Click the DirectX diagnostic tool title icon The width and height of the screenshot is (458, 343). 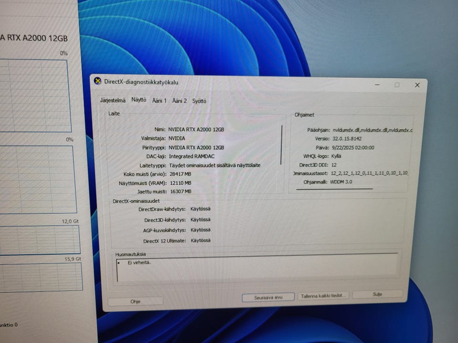point(97,81)
